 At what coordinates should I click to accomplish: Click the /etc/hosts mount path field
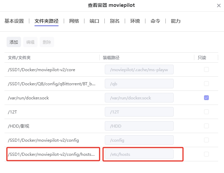click(x=139, y=154)
